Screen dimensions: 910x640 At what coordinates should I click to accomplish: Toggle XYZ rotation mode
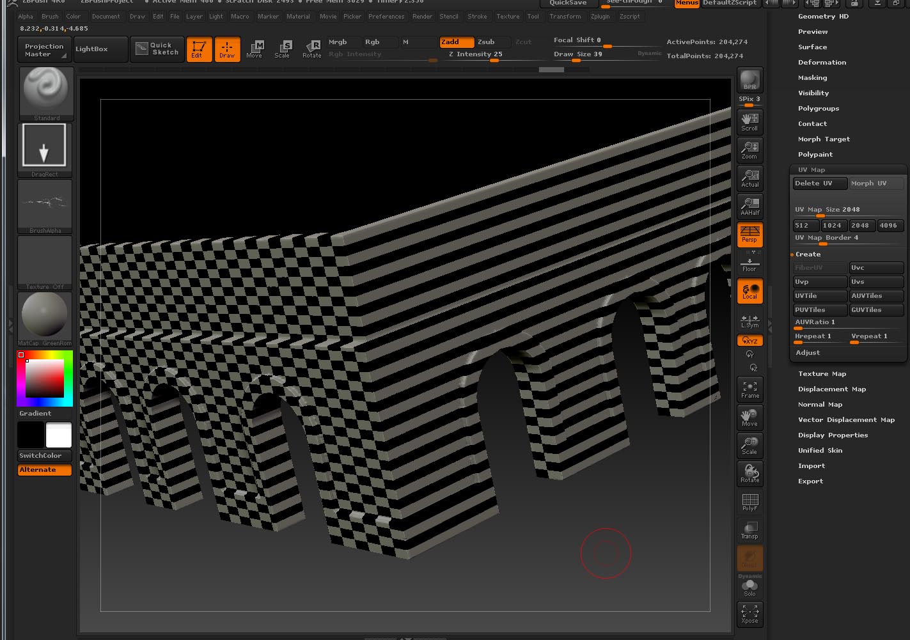(x=749, y=341)
